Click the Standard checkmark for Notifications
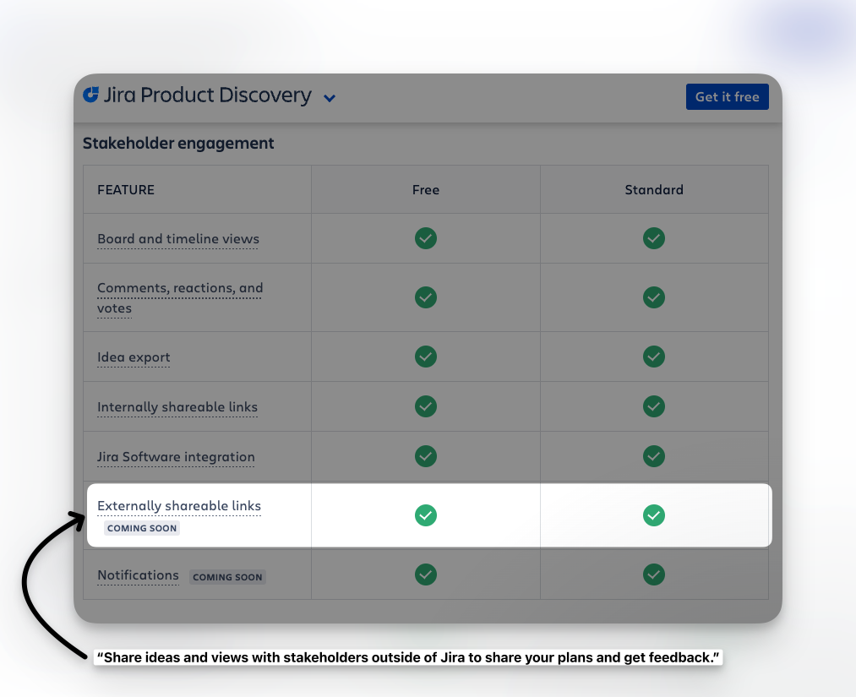This screenshot has height=697, width=856. click(x=653, y=574)
